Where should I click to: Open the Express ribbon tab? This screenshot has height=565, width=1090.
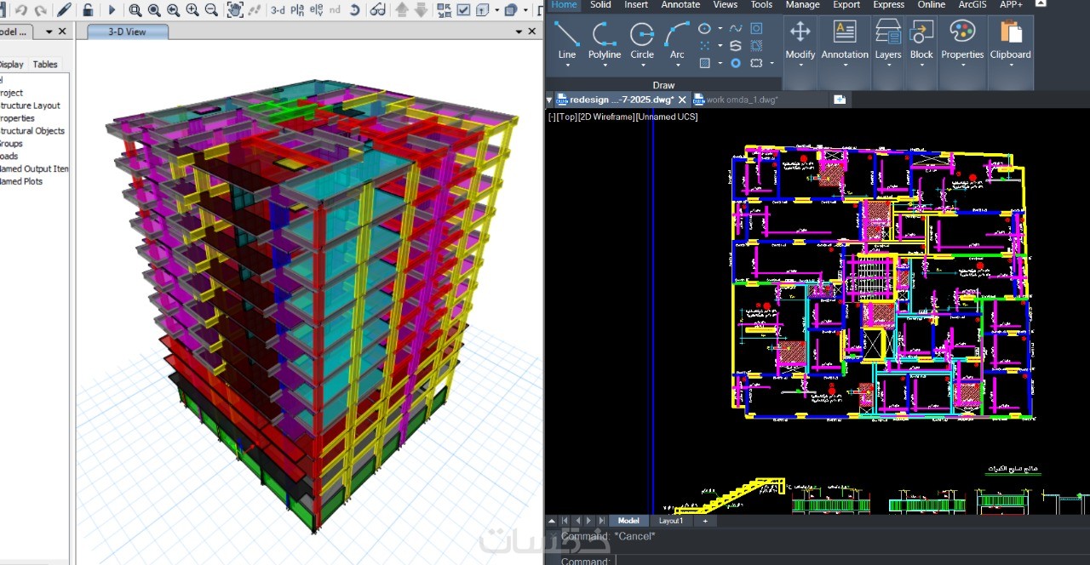tap(889, 4)
